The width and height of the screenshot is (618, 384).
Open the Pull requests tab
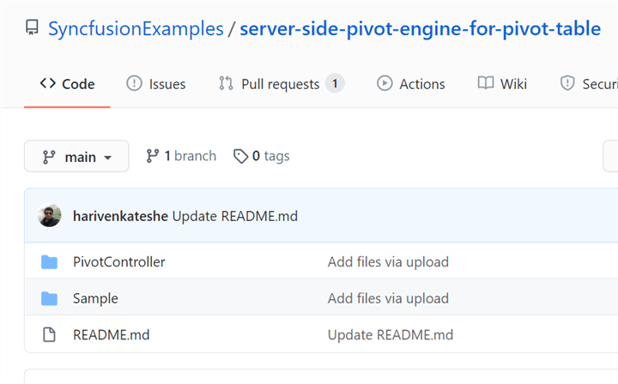[281, 84]
